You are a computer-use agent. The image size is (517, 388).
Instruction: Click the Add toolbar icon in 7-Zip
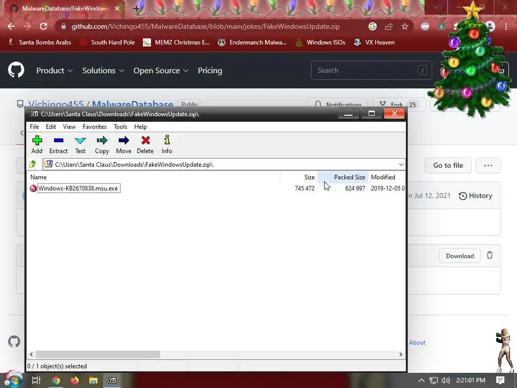click(x=37, y=144)
